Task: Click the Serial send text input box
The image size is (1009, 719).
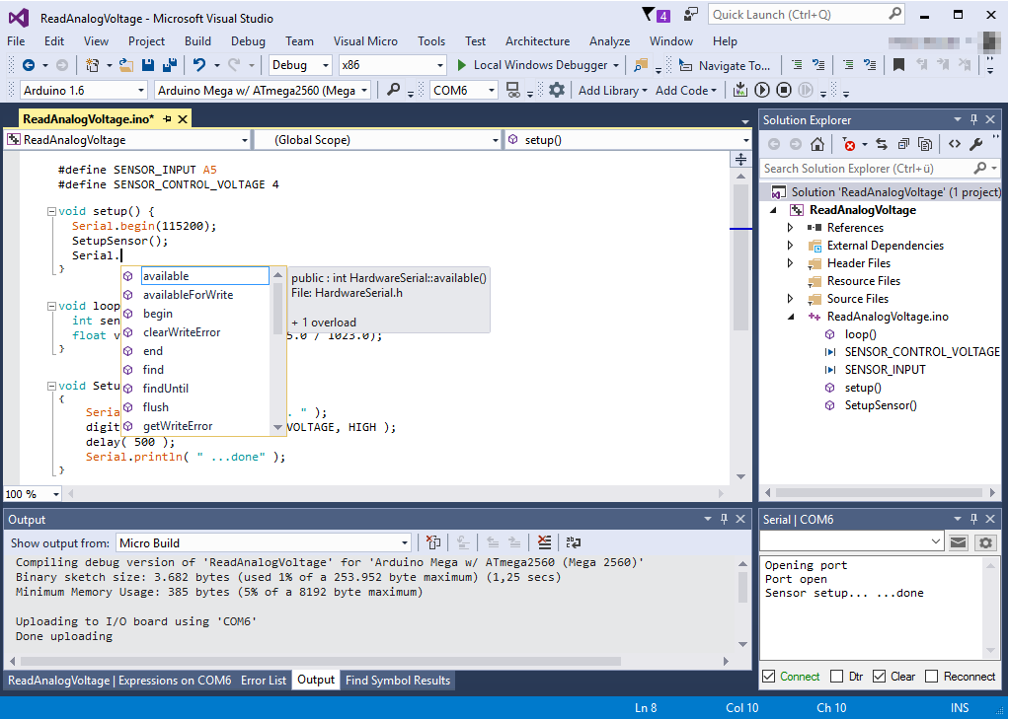Action: [x=851, y=542]
